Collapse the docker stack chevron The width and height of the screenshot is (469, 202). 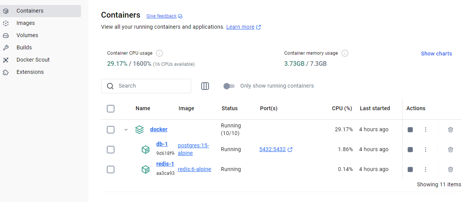pos(126,130)
